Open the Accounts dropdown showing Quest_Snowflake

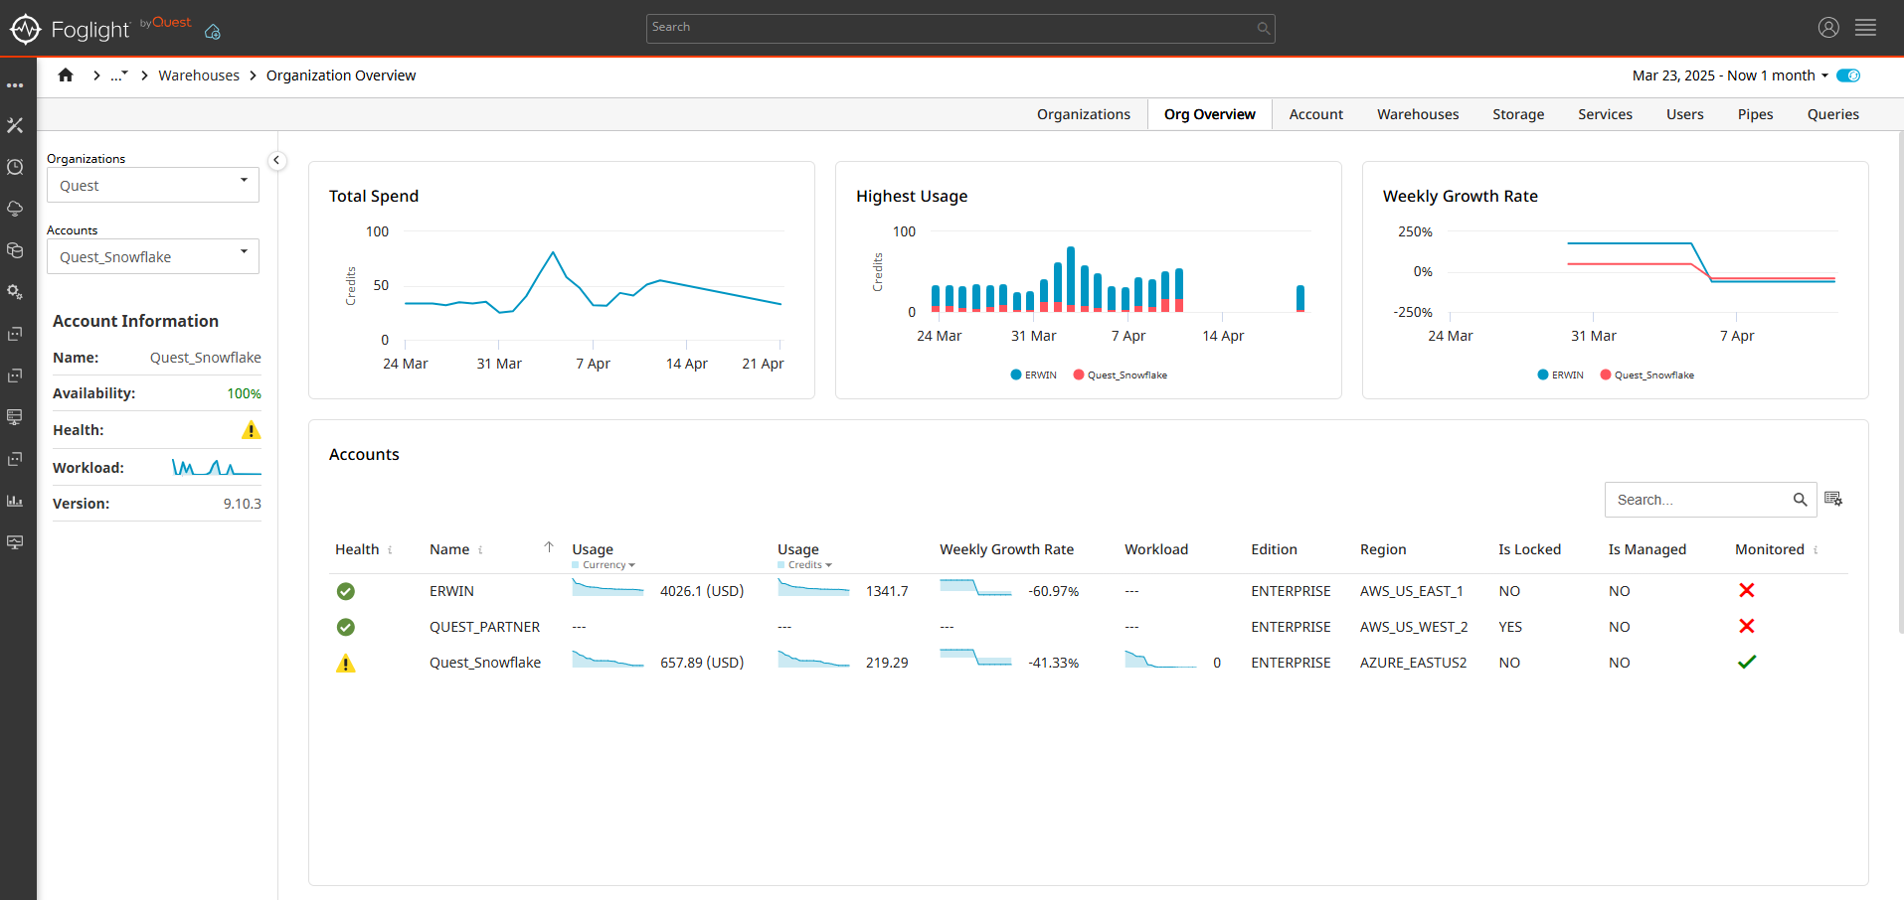click(153, 256)
